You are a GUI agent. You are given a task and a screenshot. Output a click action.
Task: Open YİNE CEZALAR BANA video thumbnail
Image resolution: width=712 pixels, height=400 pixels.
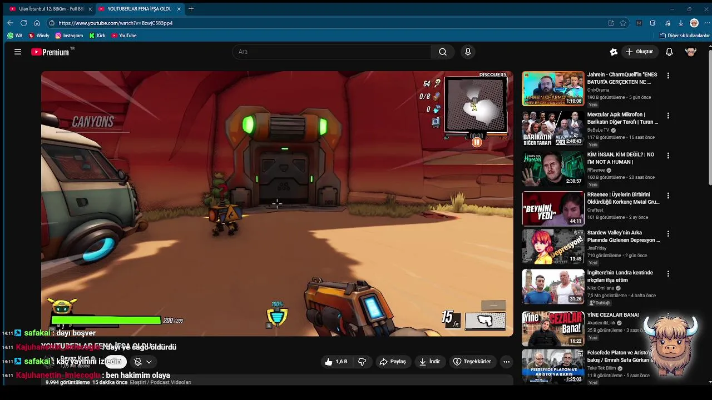point(553,328)
